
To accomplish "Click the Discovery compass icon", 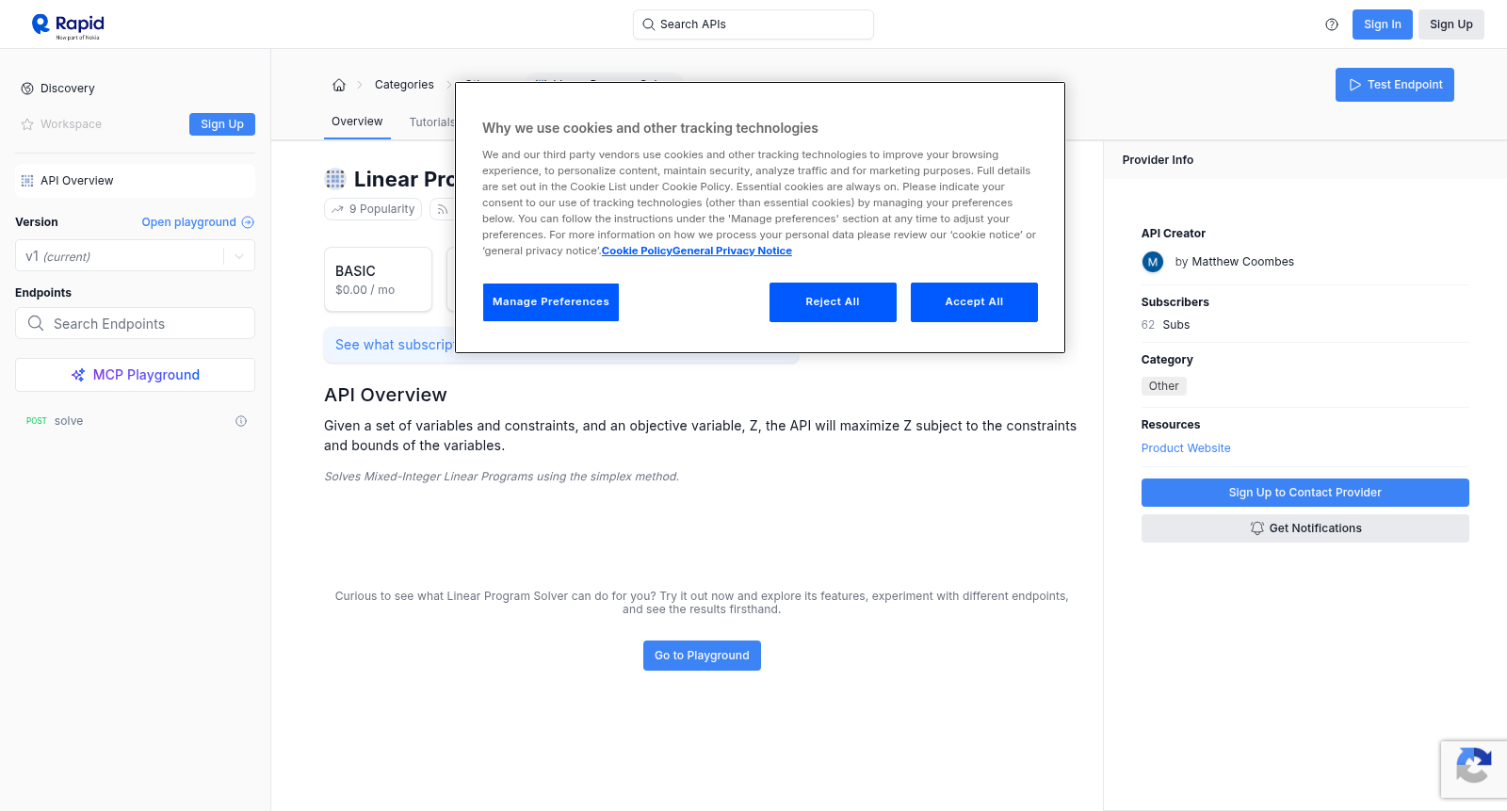I will click(27, 89).
